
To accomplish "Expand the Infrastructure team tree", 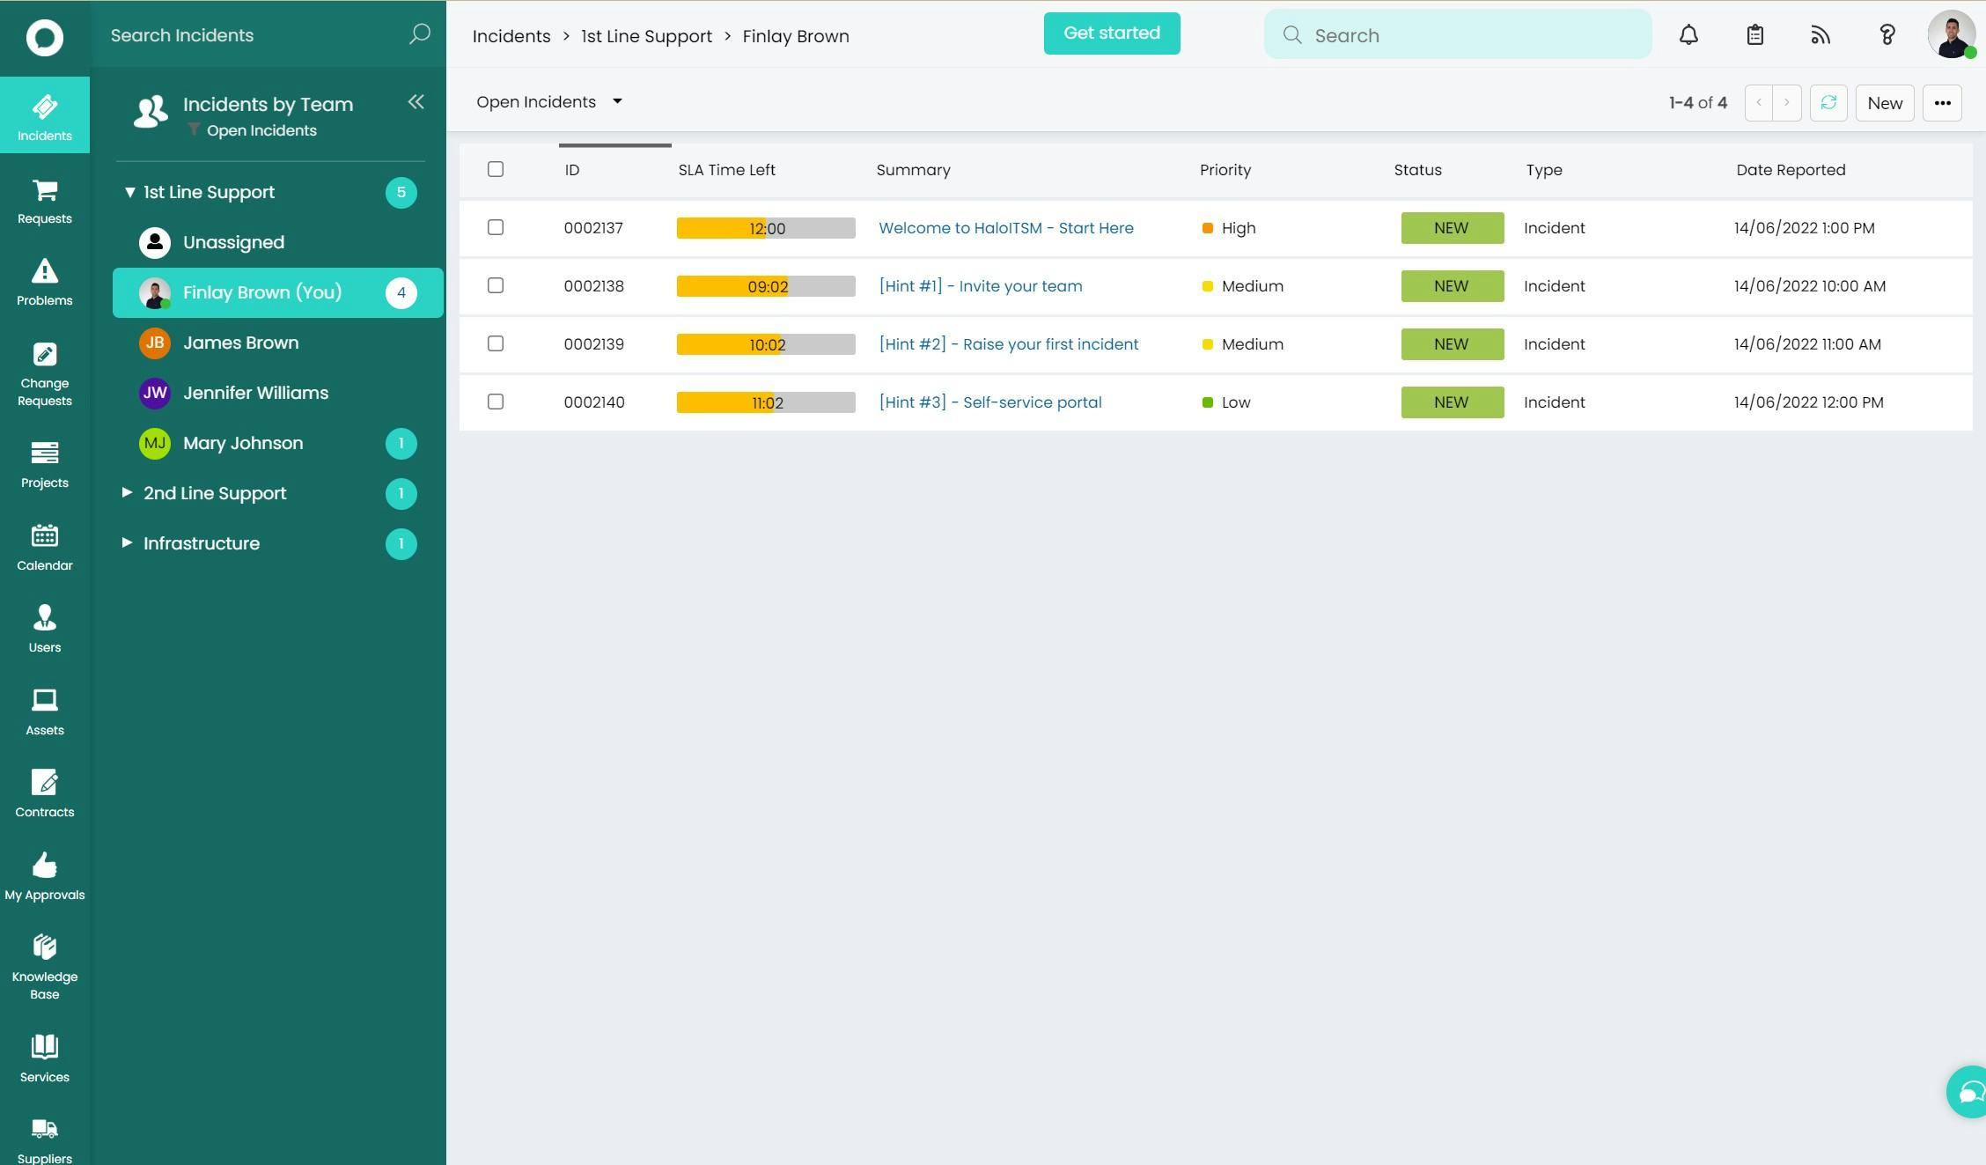I will [x=128, y=543].
